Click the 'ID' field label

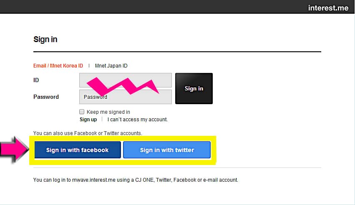(36, 80)
